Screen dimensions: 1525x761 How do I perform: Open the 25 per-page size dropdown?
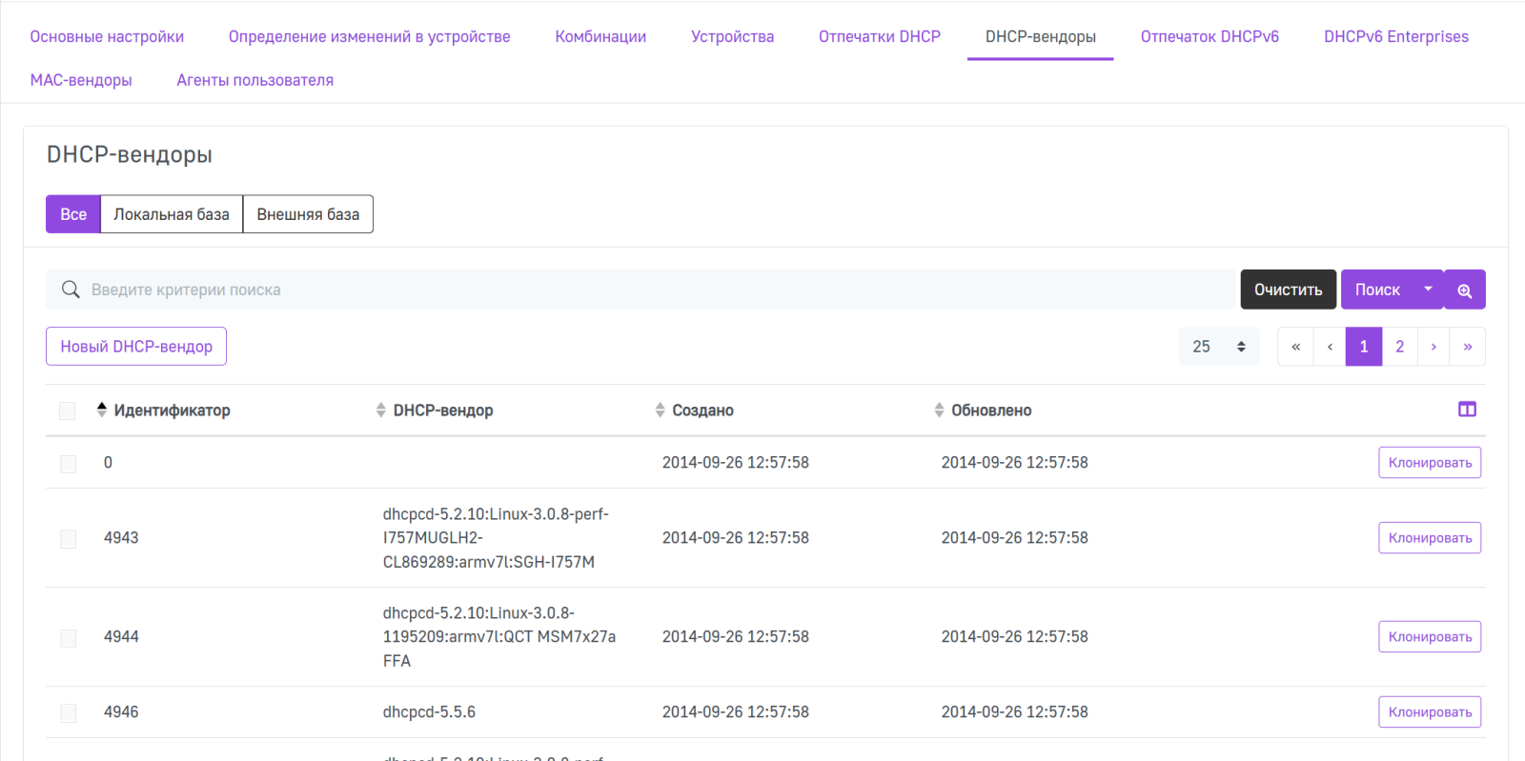1218,347
